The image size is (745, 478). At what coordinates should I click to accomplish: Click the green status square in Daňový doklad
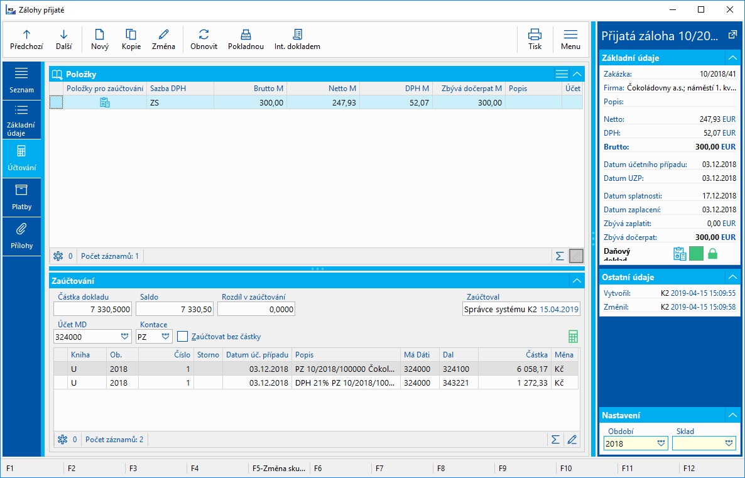(696, 254)
